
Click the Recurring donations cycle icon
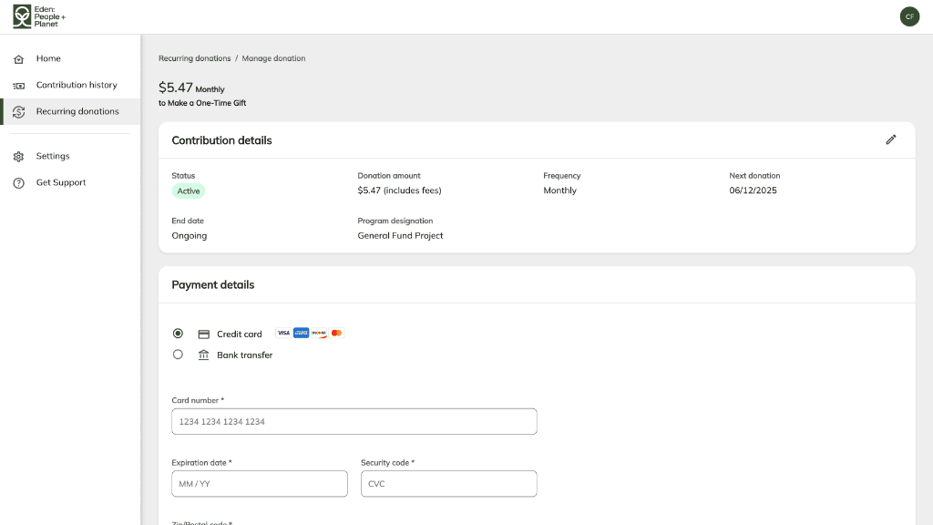point(18,112)
